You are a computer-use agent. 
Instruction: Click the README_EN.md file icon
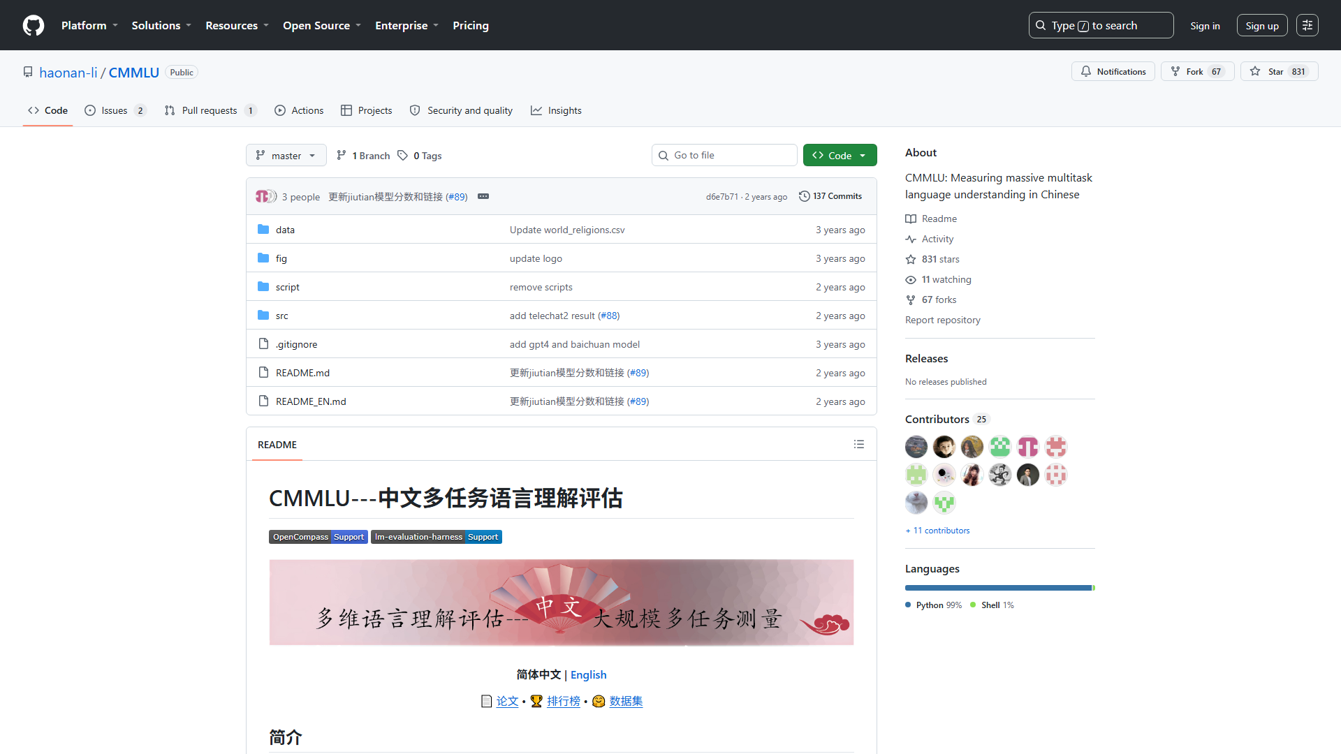pyautogui.click(x=263, y=401)
